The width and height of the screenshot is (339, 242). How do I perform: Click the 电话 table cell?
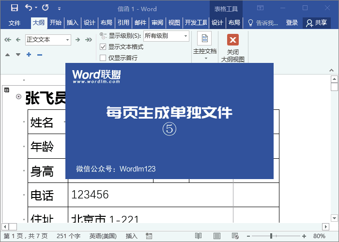48,195
